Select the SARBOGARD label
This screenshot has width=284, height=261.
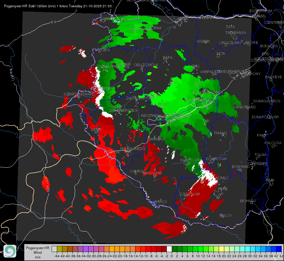tap(244, 107)
